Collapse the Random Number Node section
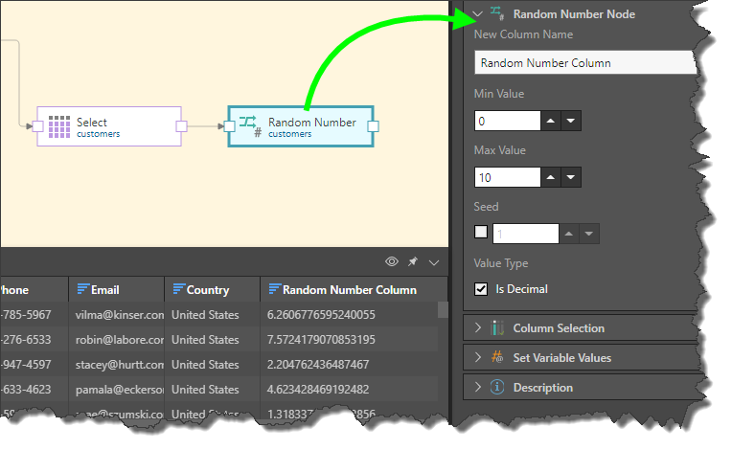The image size is (732, 450). point(478,14)
